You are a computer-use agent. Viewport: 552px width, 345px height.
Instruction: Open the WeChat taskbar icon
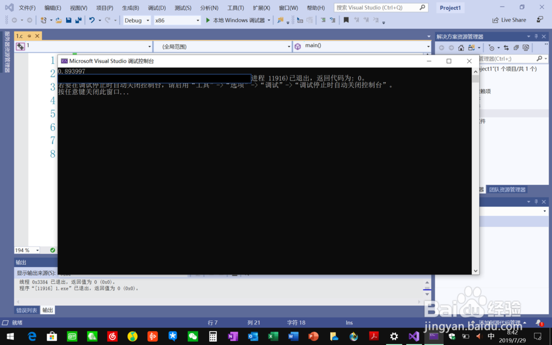193,337
